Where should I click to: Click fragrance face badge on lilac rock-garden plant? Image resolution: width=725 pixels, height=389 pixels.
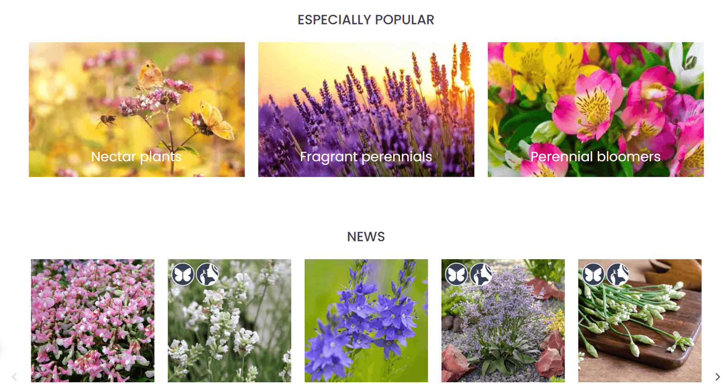(481, 274)
